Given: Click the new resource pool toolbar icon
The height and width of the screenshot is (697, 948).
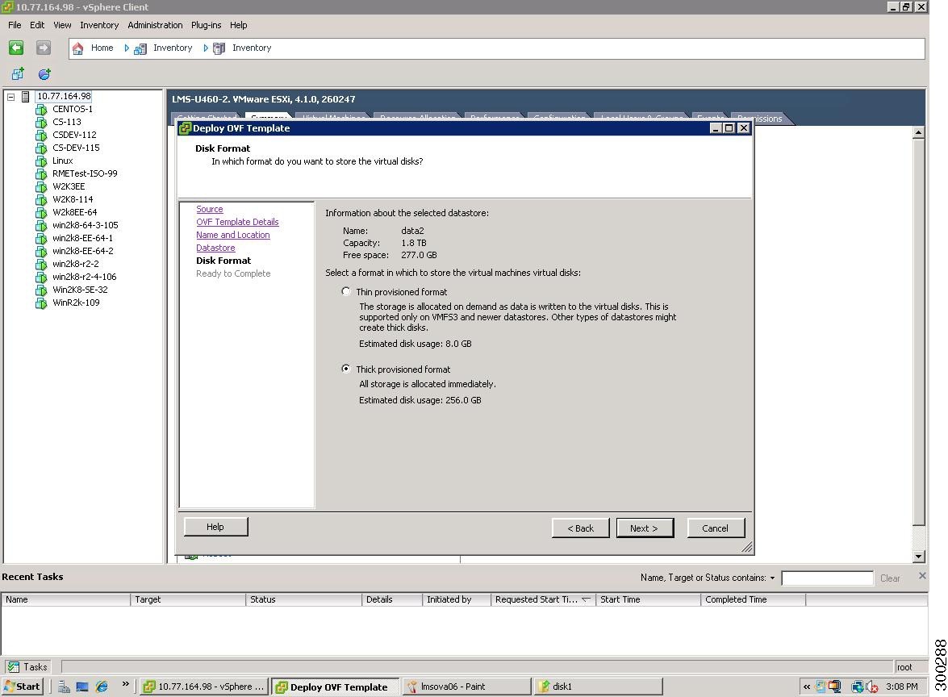Looking at the screenshot, I should coord(44,73).
